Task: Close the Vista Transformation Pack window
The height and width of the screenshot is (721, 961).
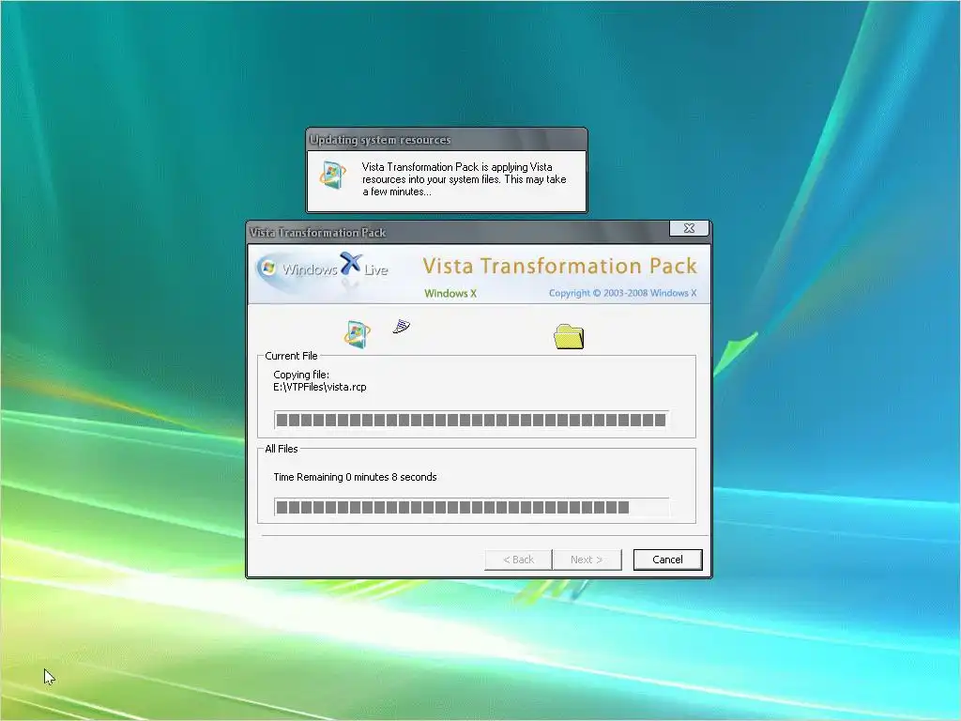Action: click(689, 228)
